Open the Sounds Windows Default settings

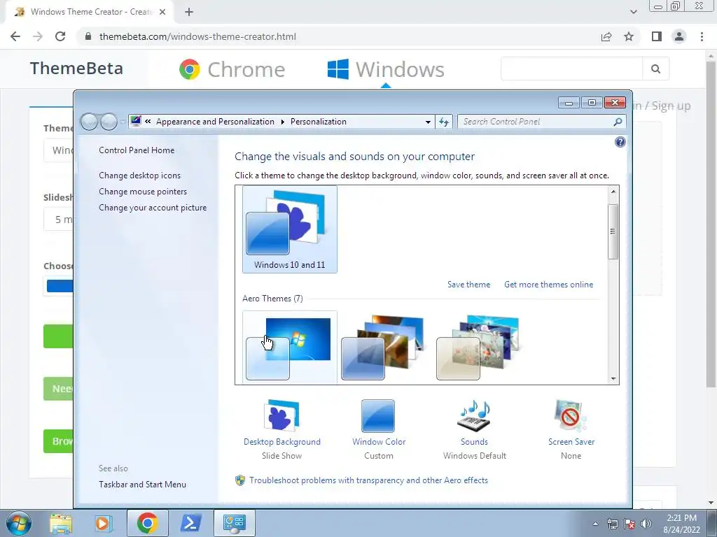pos(474,430)
